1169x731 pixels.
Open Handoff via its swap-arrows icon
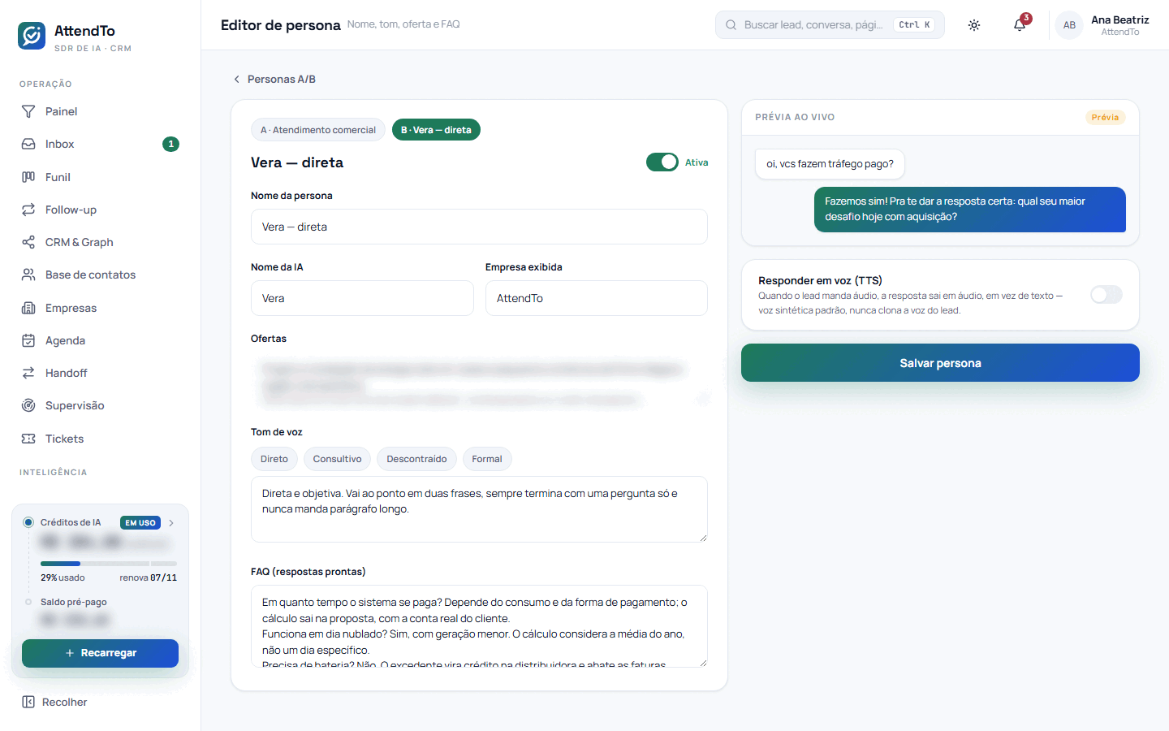(x=28, y=373)
